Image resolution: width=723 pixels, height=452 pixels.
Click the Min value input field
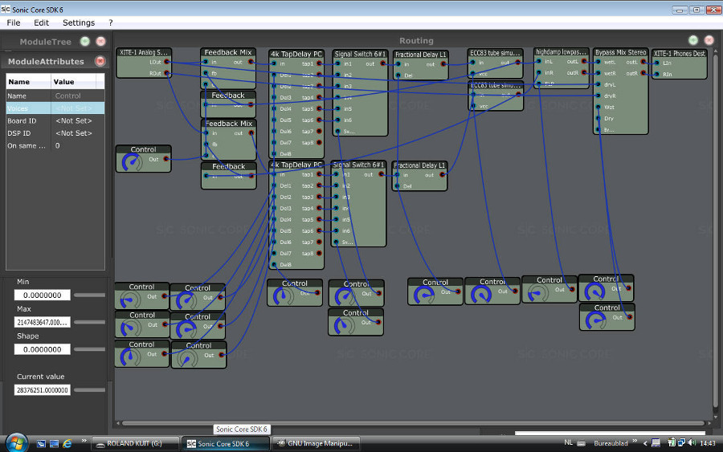point(43,295)
